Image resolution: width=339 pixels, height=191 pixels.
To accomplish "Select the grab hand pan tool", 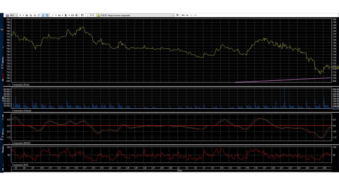I will pos(47,15).
